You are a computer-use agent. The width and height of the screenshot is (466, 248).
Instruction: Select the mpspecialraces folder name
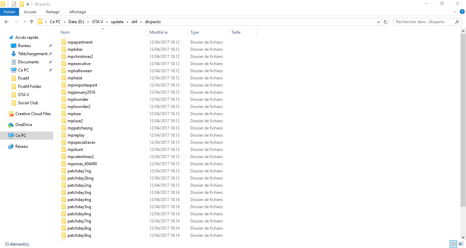81,142
